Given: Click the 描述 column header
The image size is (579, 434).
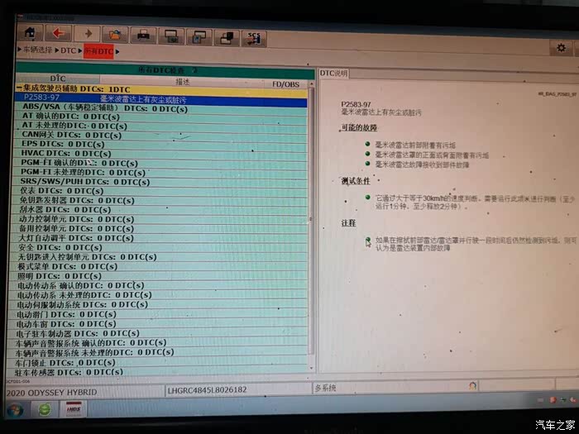Looking at the screenshot, I should (183, 82).
